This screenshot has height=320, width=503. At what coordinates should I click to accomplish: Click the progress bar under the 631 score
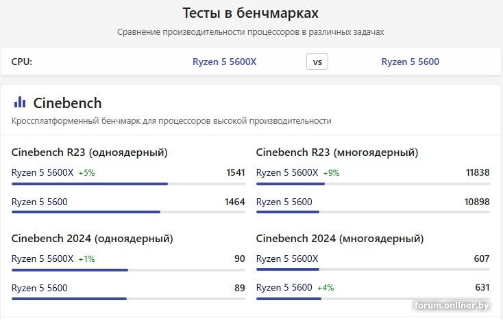[373, 299]
